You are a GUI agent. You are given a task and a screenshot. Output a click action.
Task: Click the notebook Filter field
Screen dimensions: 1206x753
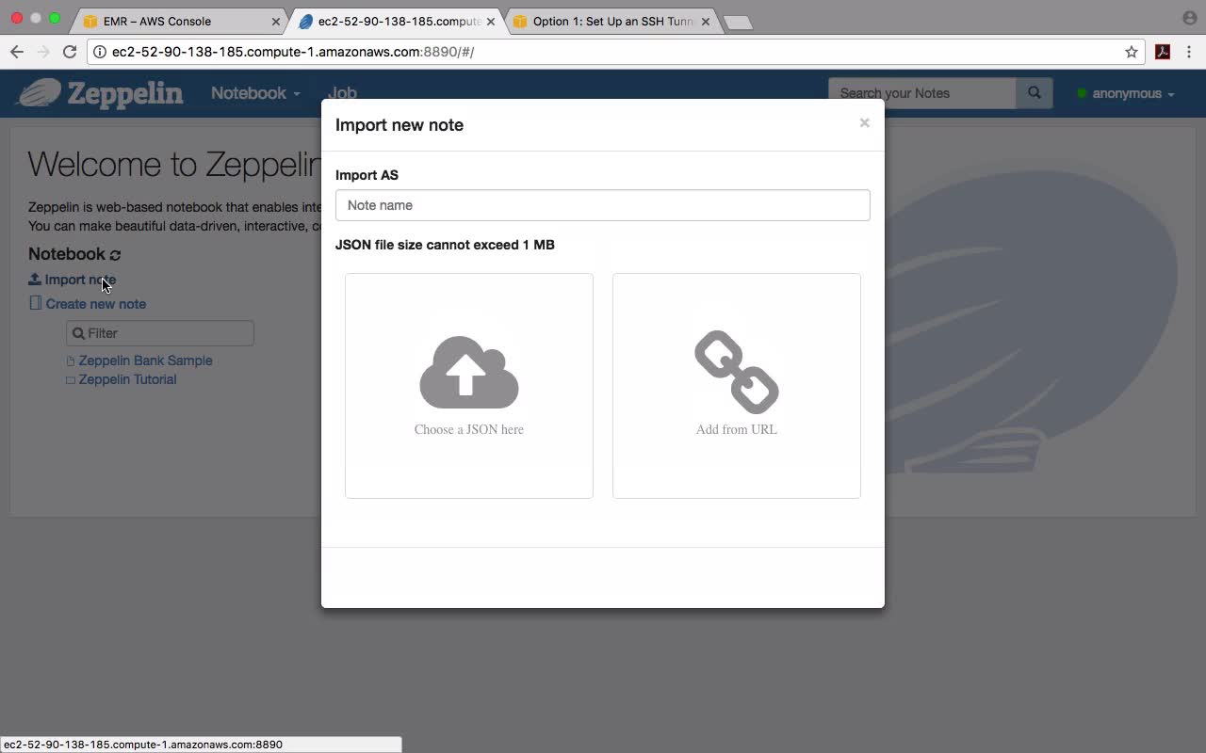coord(160,333)
